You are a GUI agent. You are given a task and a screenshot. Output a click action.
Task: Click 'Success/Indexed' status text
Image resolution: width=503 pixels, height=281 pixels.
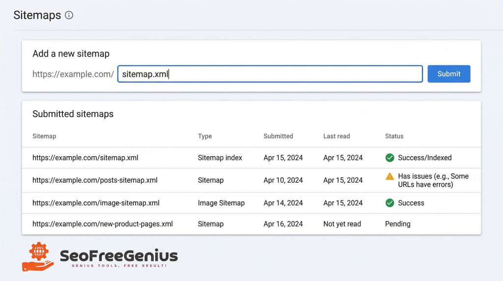pos(425,158)
